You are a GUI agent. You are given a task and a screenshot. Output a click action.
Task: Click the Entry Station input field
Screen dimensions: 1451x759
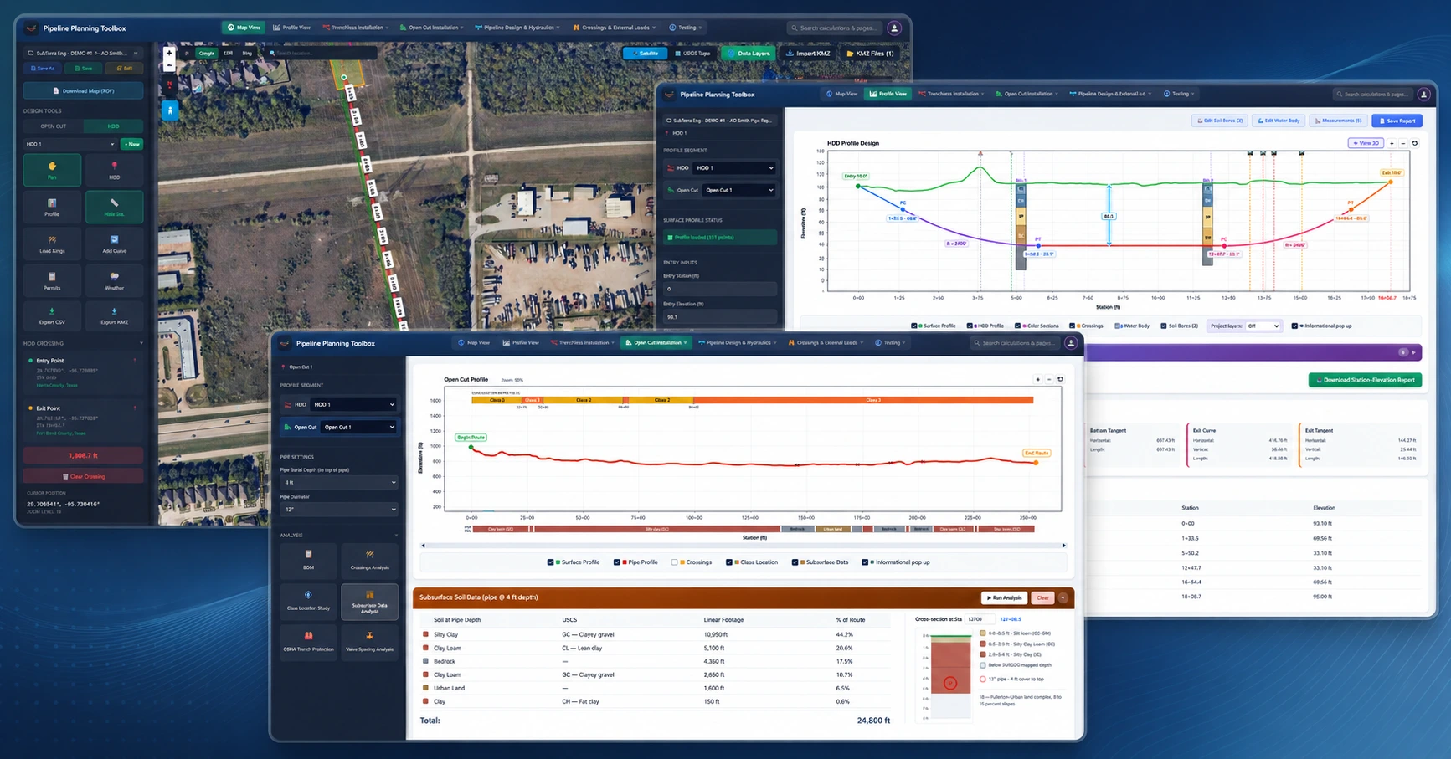(719, 289)
